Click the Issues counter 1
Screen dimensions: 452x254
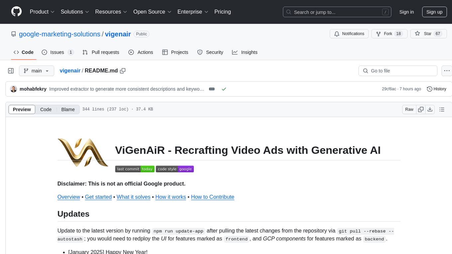[70, 52]
